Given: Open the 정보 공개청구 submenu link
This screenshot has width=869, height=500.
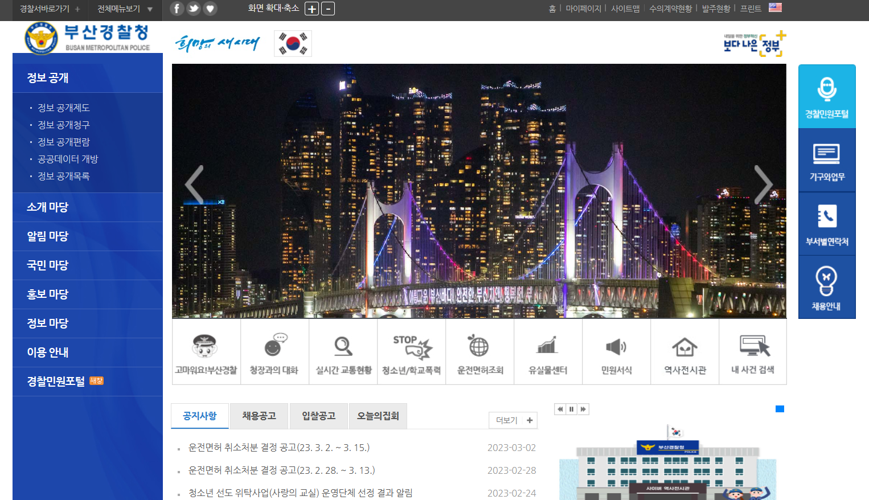Looking at the screenshot, I should coord(64,125).
